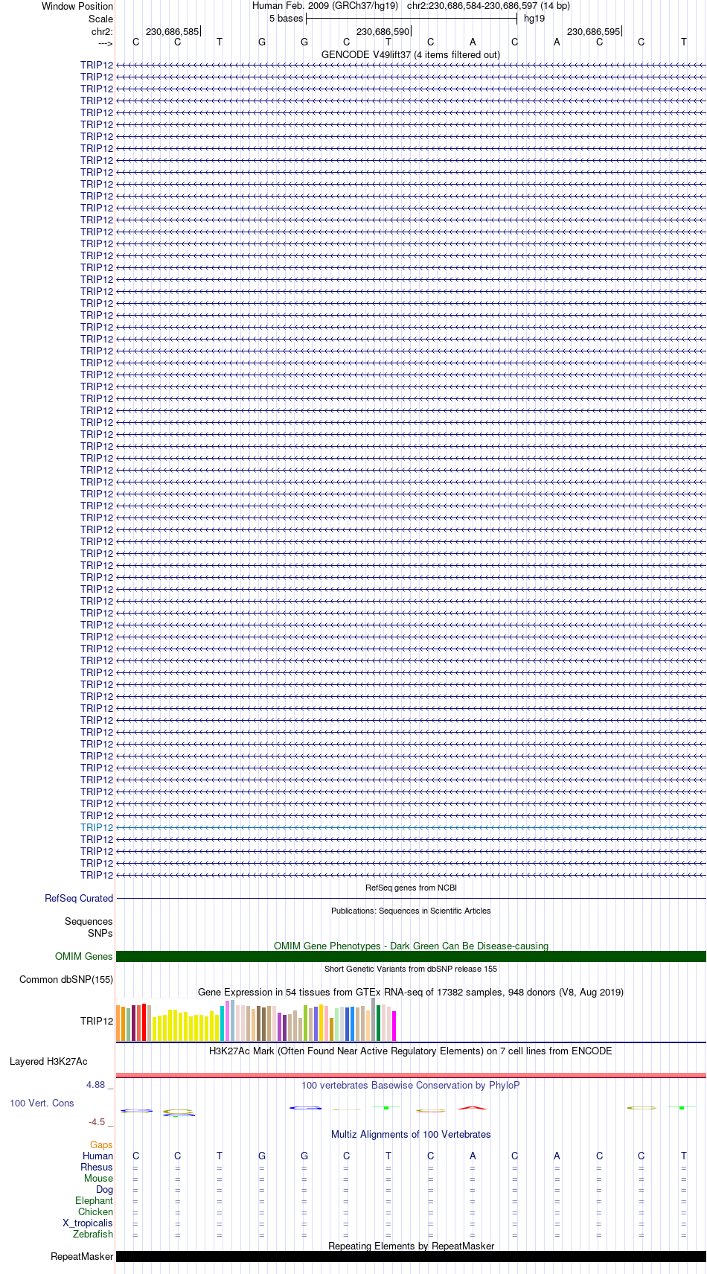This screenshot has height=1274, width=707.
Task: Open the 100 Vert. Cons track label
Action: tap(42, 1103)
